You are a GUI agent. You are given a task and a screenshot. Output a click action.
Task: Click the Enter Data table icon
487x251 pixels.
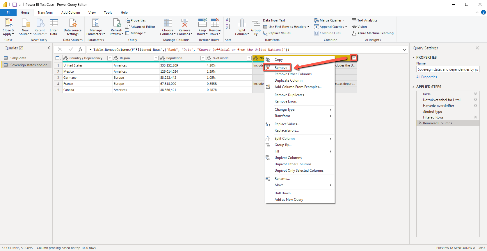click(x=54, y=23)
